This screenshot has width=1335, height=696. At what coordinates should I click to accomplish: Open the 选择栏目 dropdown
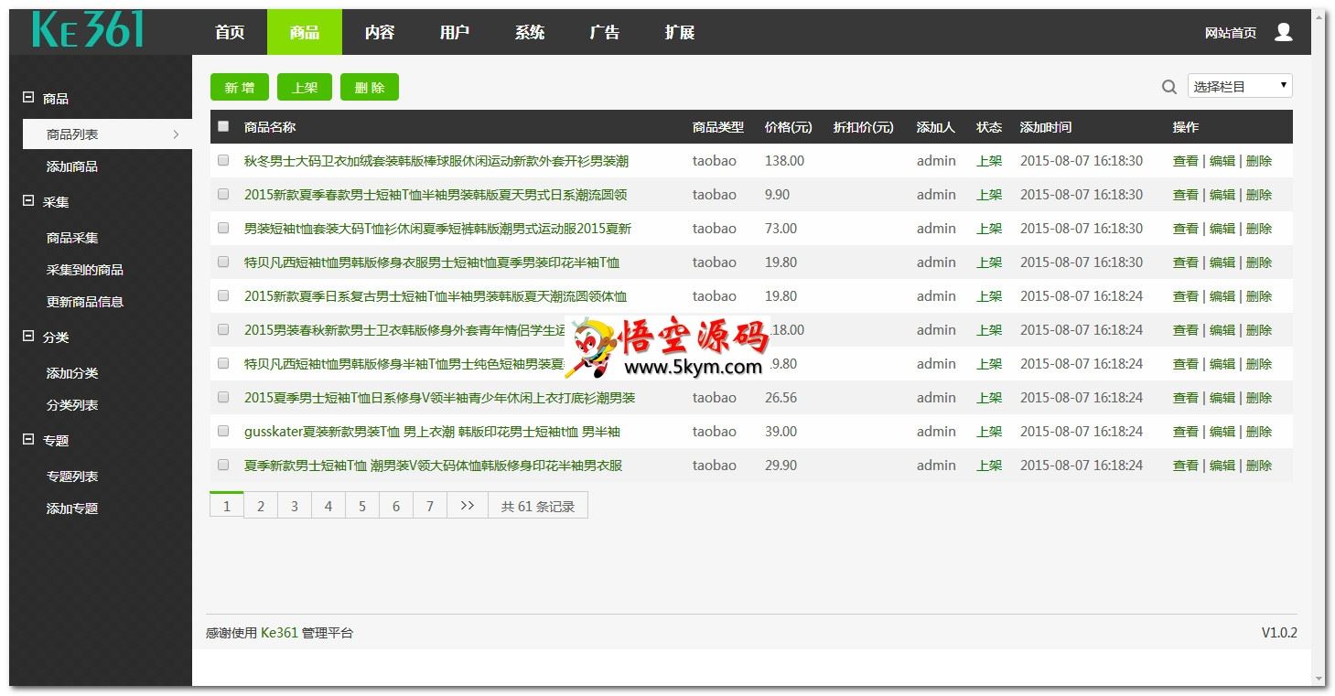1240,86
